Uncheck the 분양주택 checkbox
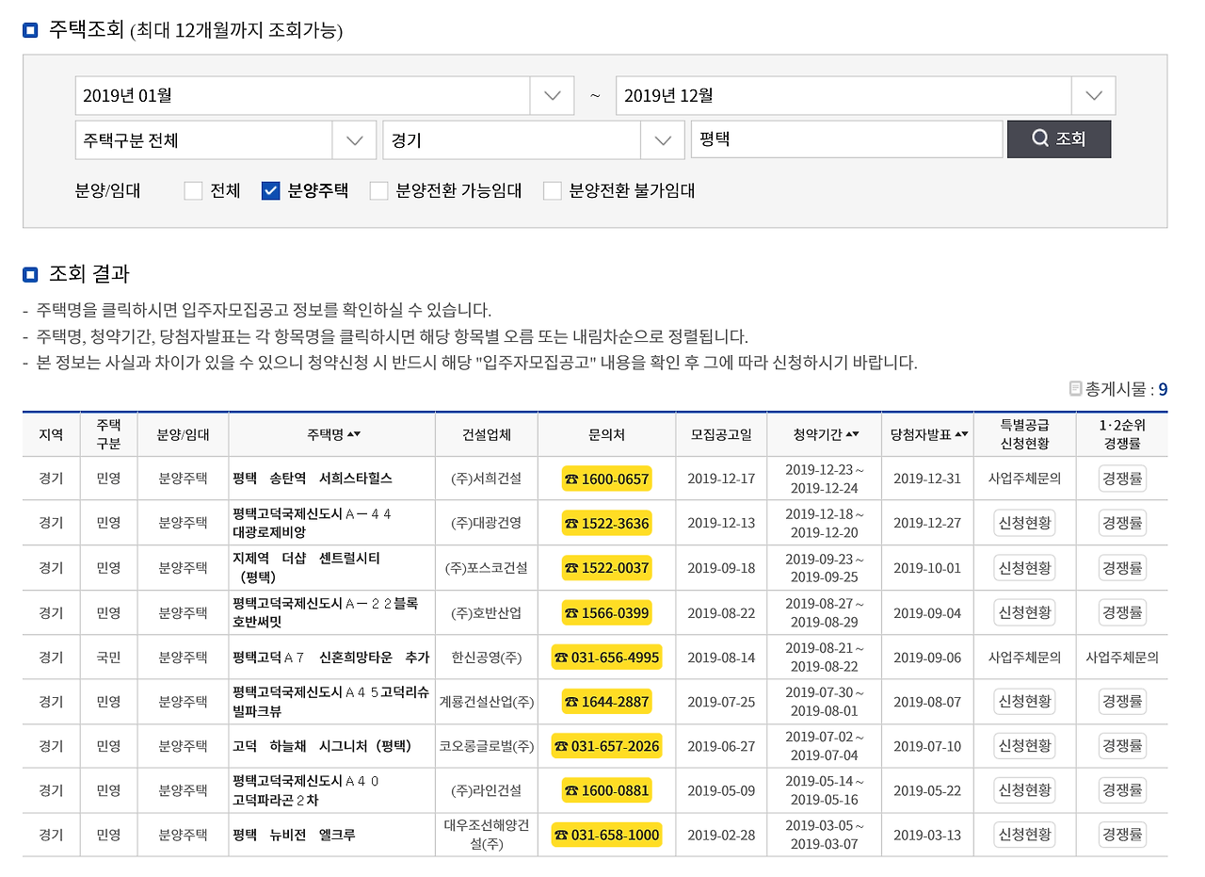Image resolution: width=1205 pixels, height=877 pixels. 270,191
